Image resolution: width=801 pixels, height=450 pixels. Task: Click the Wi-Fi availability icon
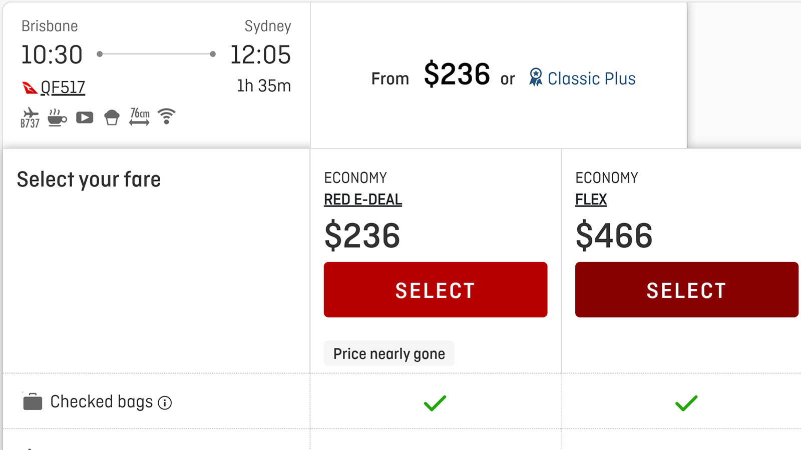166,116
